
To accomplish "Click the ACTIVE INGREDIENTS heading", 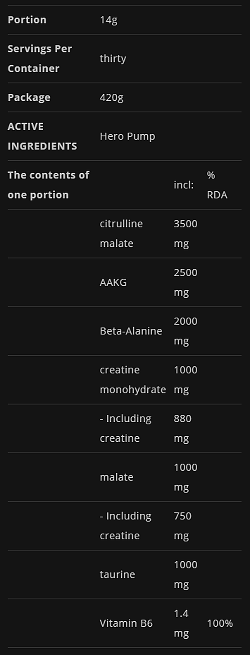I will 42,136.
